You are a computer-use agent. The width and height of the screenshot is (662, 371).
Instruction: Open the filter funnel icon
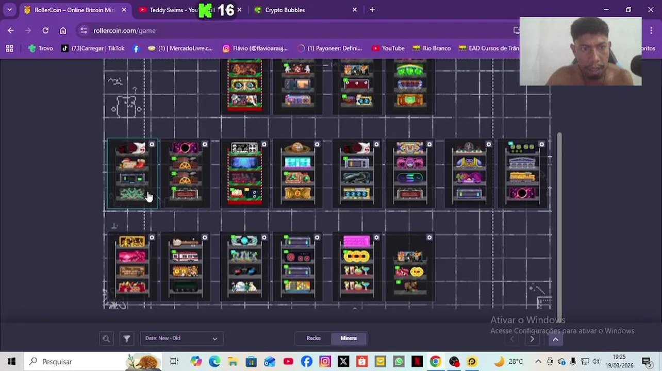(x=126, y=339)
